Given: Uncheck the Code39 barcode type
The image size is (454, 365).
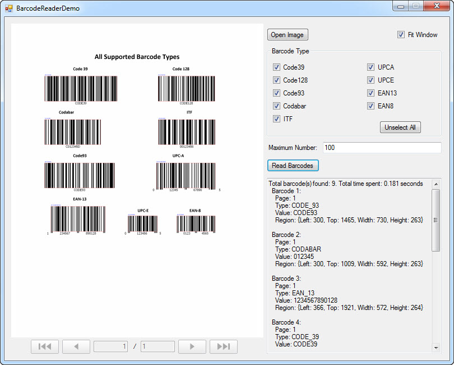Looking at the screenshot, I should click(276, 67).
